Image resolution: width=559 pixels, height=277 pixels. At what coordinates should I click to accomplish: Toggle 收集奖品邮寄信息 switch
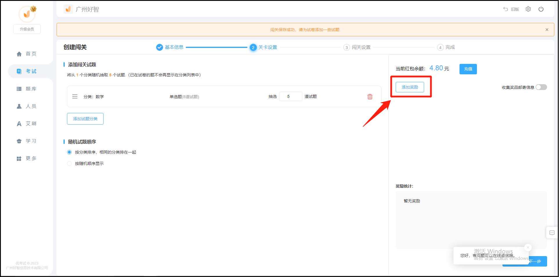[541, 87]
